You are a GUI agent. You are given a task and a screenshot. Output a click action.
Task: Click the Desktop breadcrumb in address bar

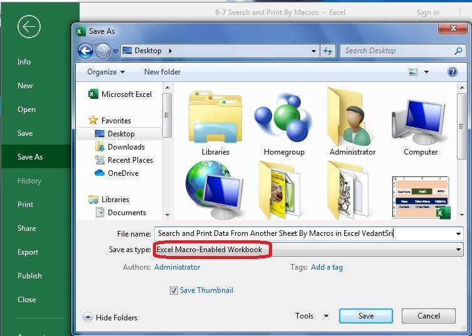click(148, 51)
